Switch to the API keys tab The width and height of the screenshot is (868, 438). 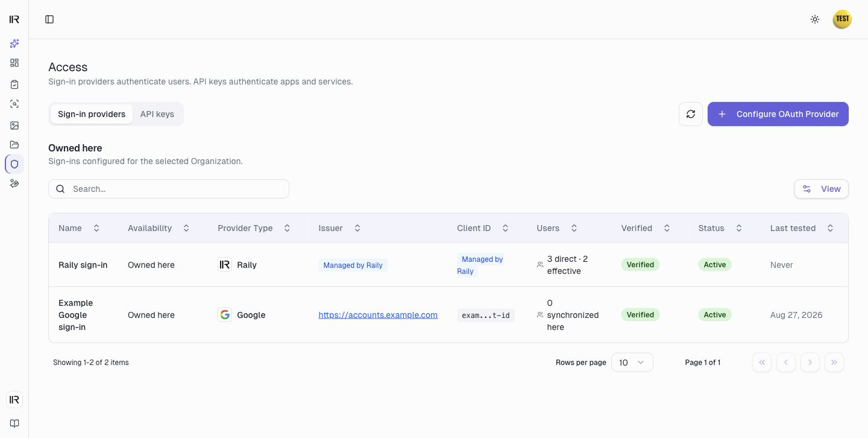point(157,114)
